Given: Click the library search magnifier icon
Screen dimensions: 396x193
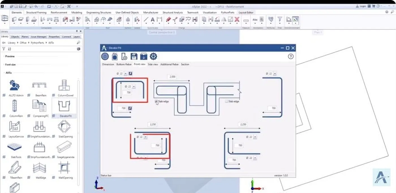Looking at the screenshot, I should coord(78,43).
